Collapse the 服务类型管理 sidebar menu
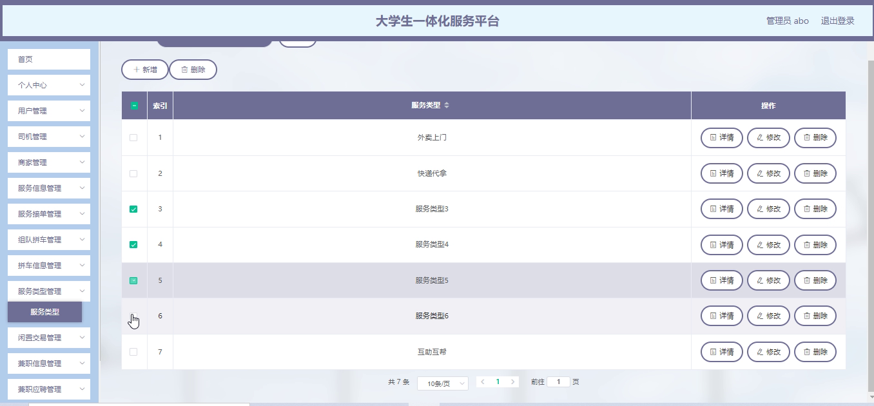Viewport: 874px width, 406px height. [49, 291]
